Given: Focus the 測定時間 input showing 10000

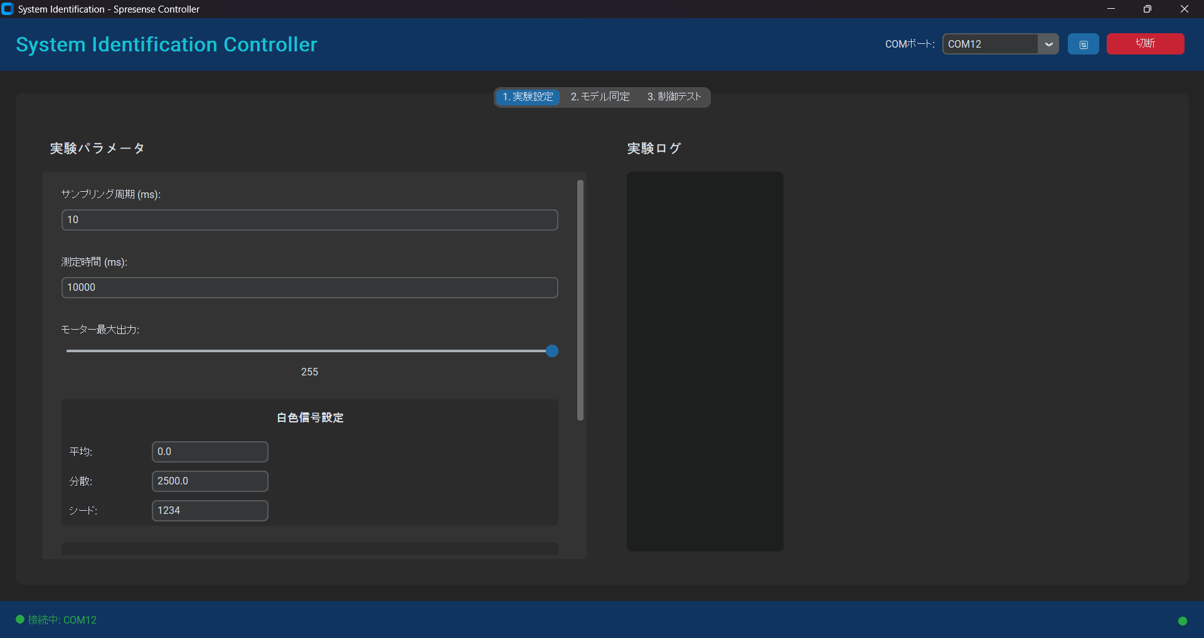Looking at the screenshot, I should tap(309, 288).
